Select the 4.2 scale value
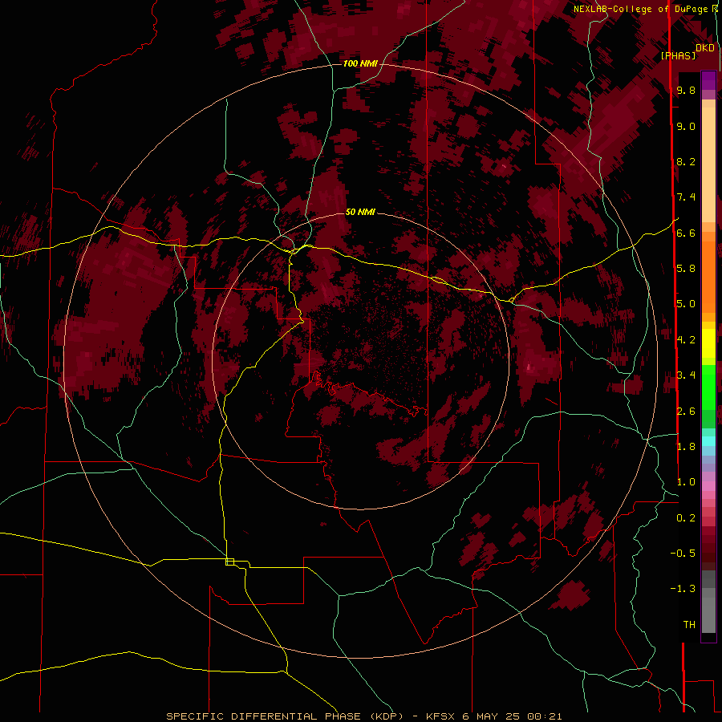This screenshot has height=722, width=722. point(686,339)
